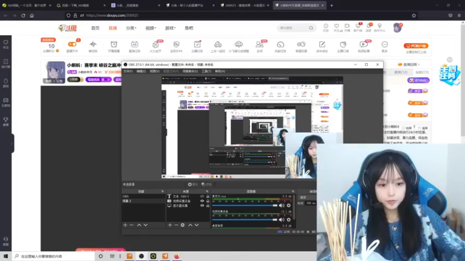Open the 属性 properties button in OBS
Screen dimensions: 465x261
pyautogui.click(x=192, y=184)
